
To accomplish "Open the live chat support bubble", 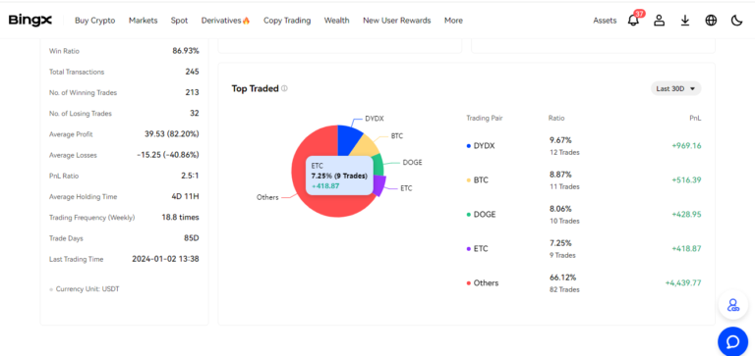I will tap(732, 341).
